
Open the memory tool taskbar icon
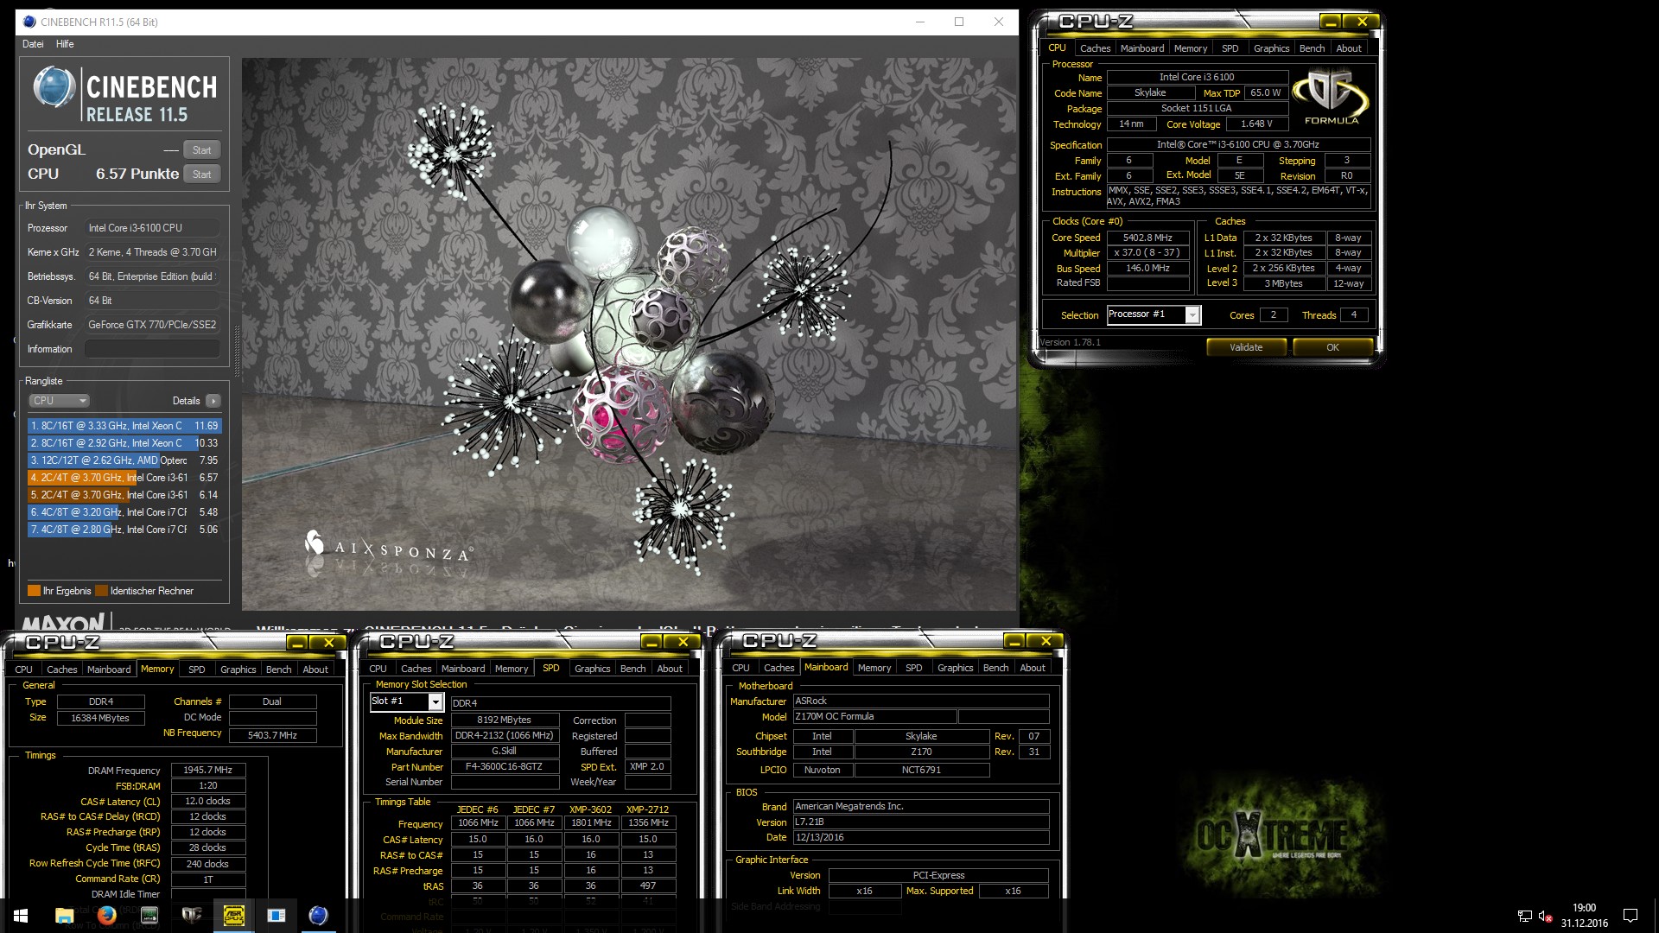point(149,916)
